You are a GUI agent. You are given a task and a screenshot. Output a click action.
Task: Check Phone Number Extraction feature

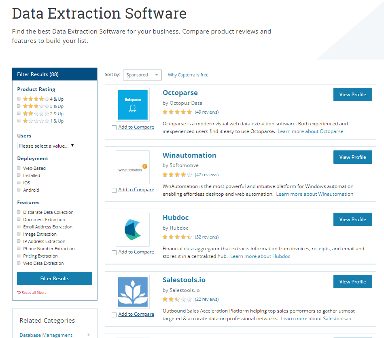click(x=19, y=248)
